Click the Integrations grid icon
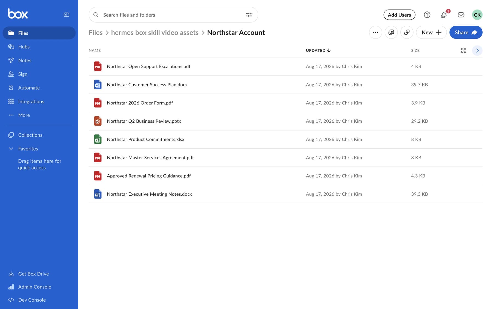493x309 pixels. [x=11, y=102]
